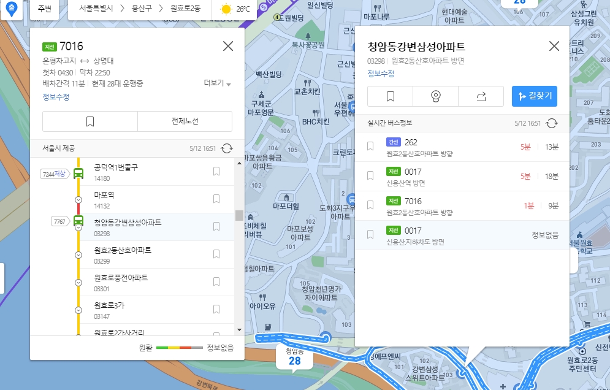Click the blue 길찾기 directions button
610x390 pixels.
point(533,96)
